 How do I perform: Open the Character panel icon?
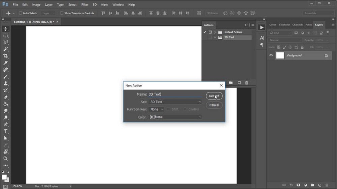tap(262, 38)
